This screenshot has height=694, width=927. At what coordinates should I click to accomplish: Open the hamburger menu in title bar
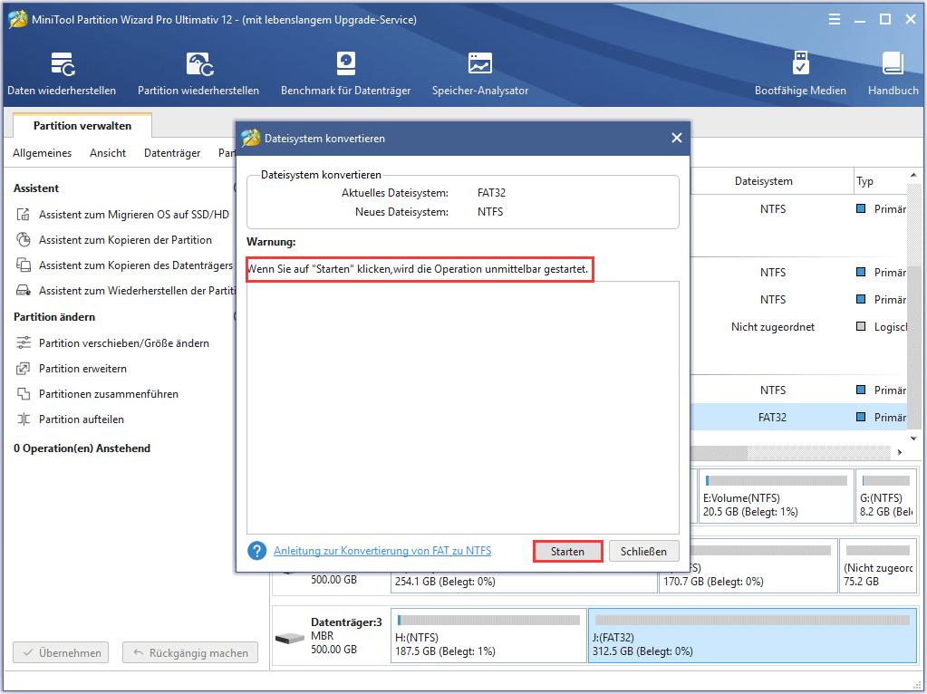(x=835, y=20)
